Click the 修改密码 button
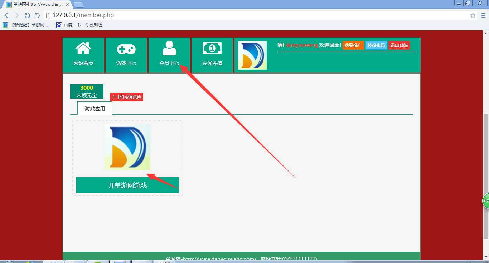This screenshot has width=489, height=263. 376,45
